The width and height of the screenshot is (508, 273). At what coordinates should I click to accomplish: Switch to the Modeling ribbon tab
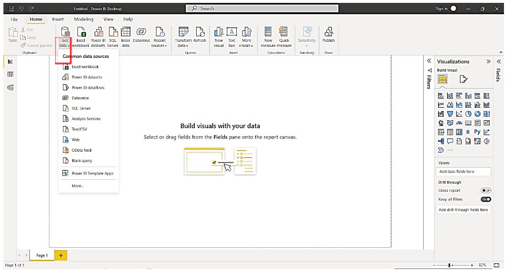84,19
